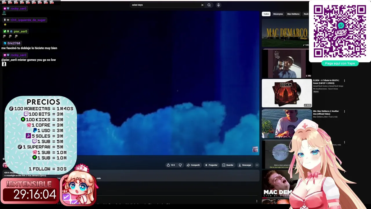Activate the voice search microphone
Screen dimensions: 371x209
tap(219, 5)
